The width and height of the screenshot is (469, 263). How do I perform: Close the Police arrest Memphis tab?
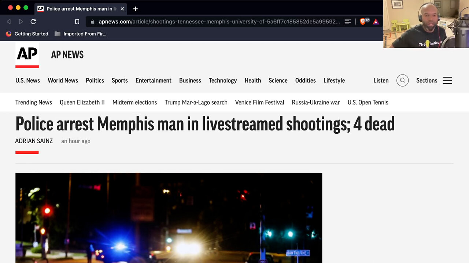(x=122, y=9)
